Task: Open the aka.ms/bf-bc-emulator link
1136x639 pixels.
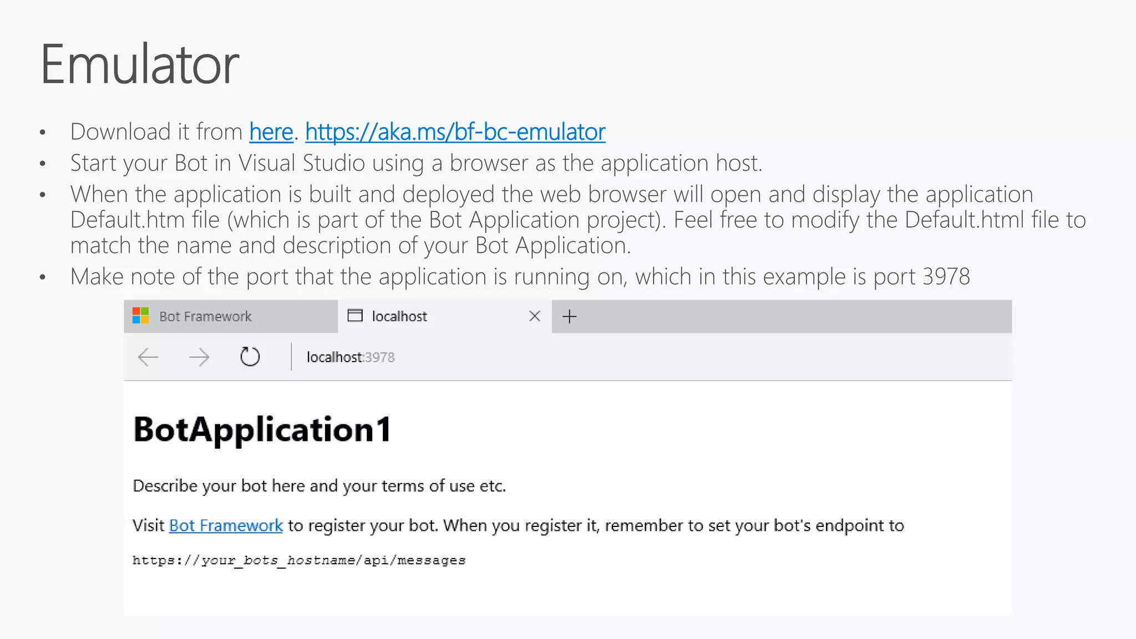Action: point(455,132)
